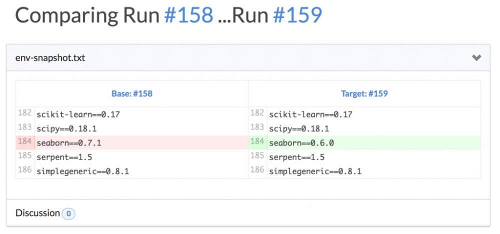The height and width of the screenshot is (234, 500).
Task: Open the #158 link in the heading
Action: pos(188,15)
